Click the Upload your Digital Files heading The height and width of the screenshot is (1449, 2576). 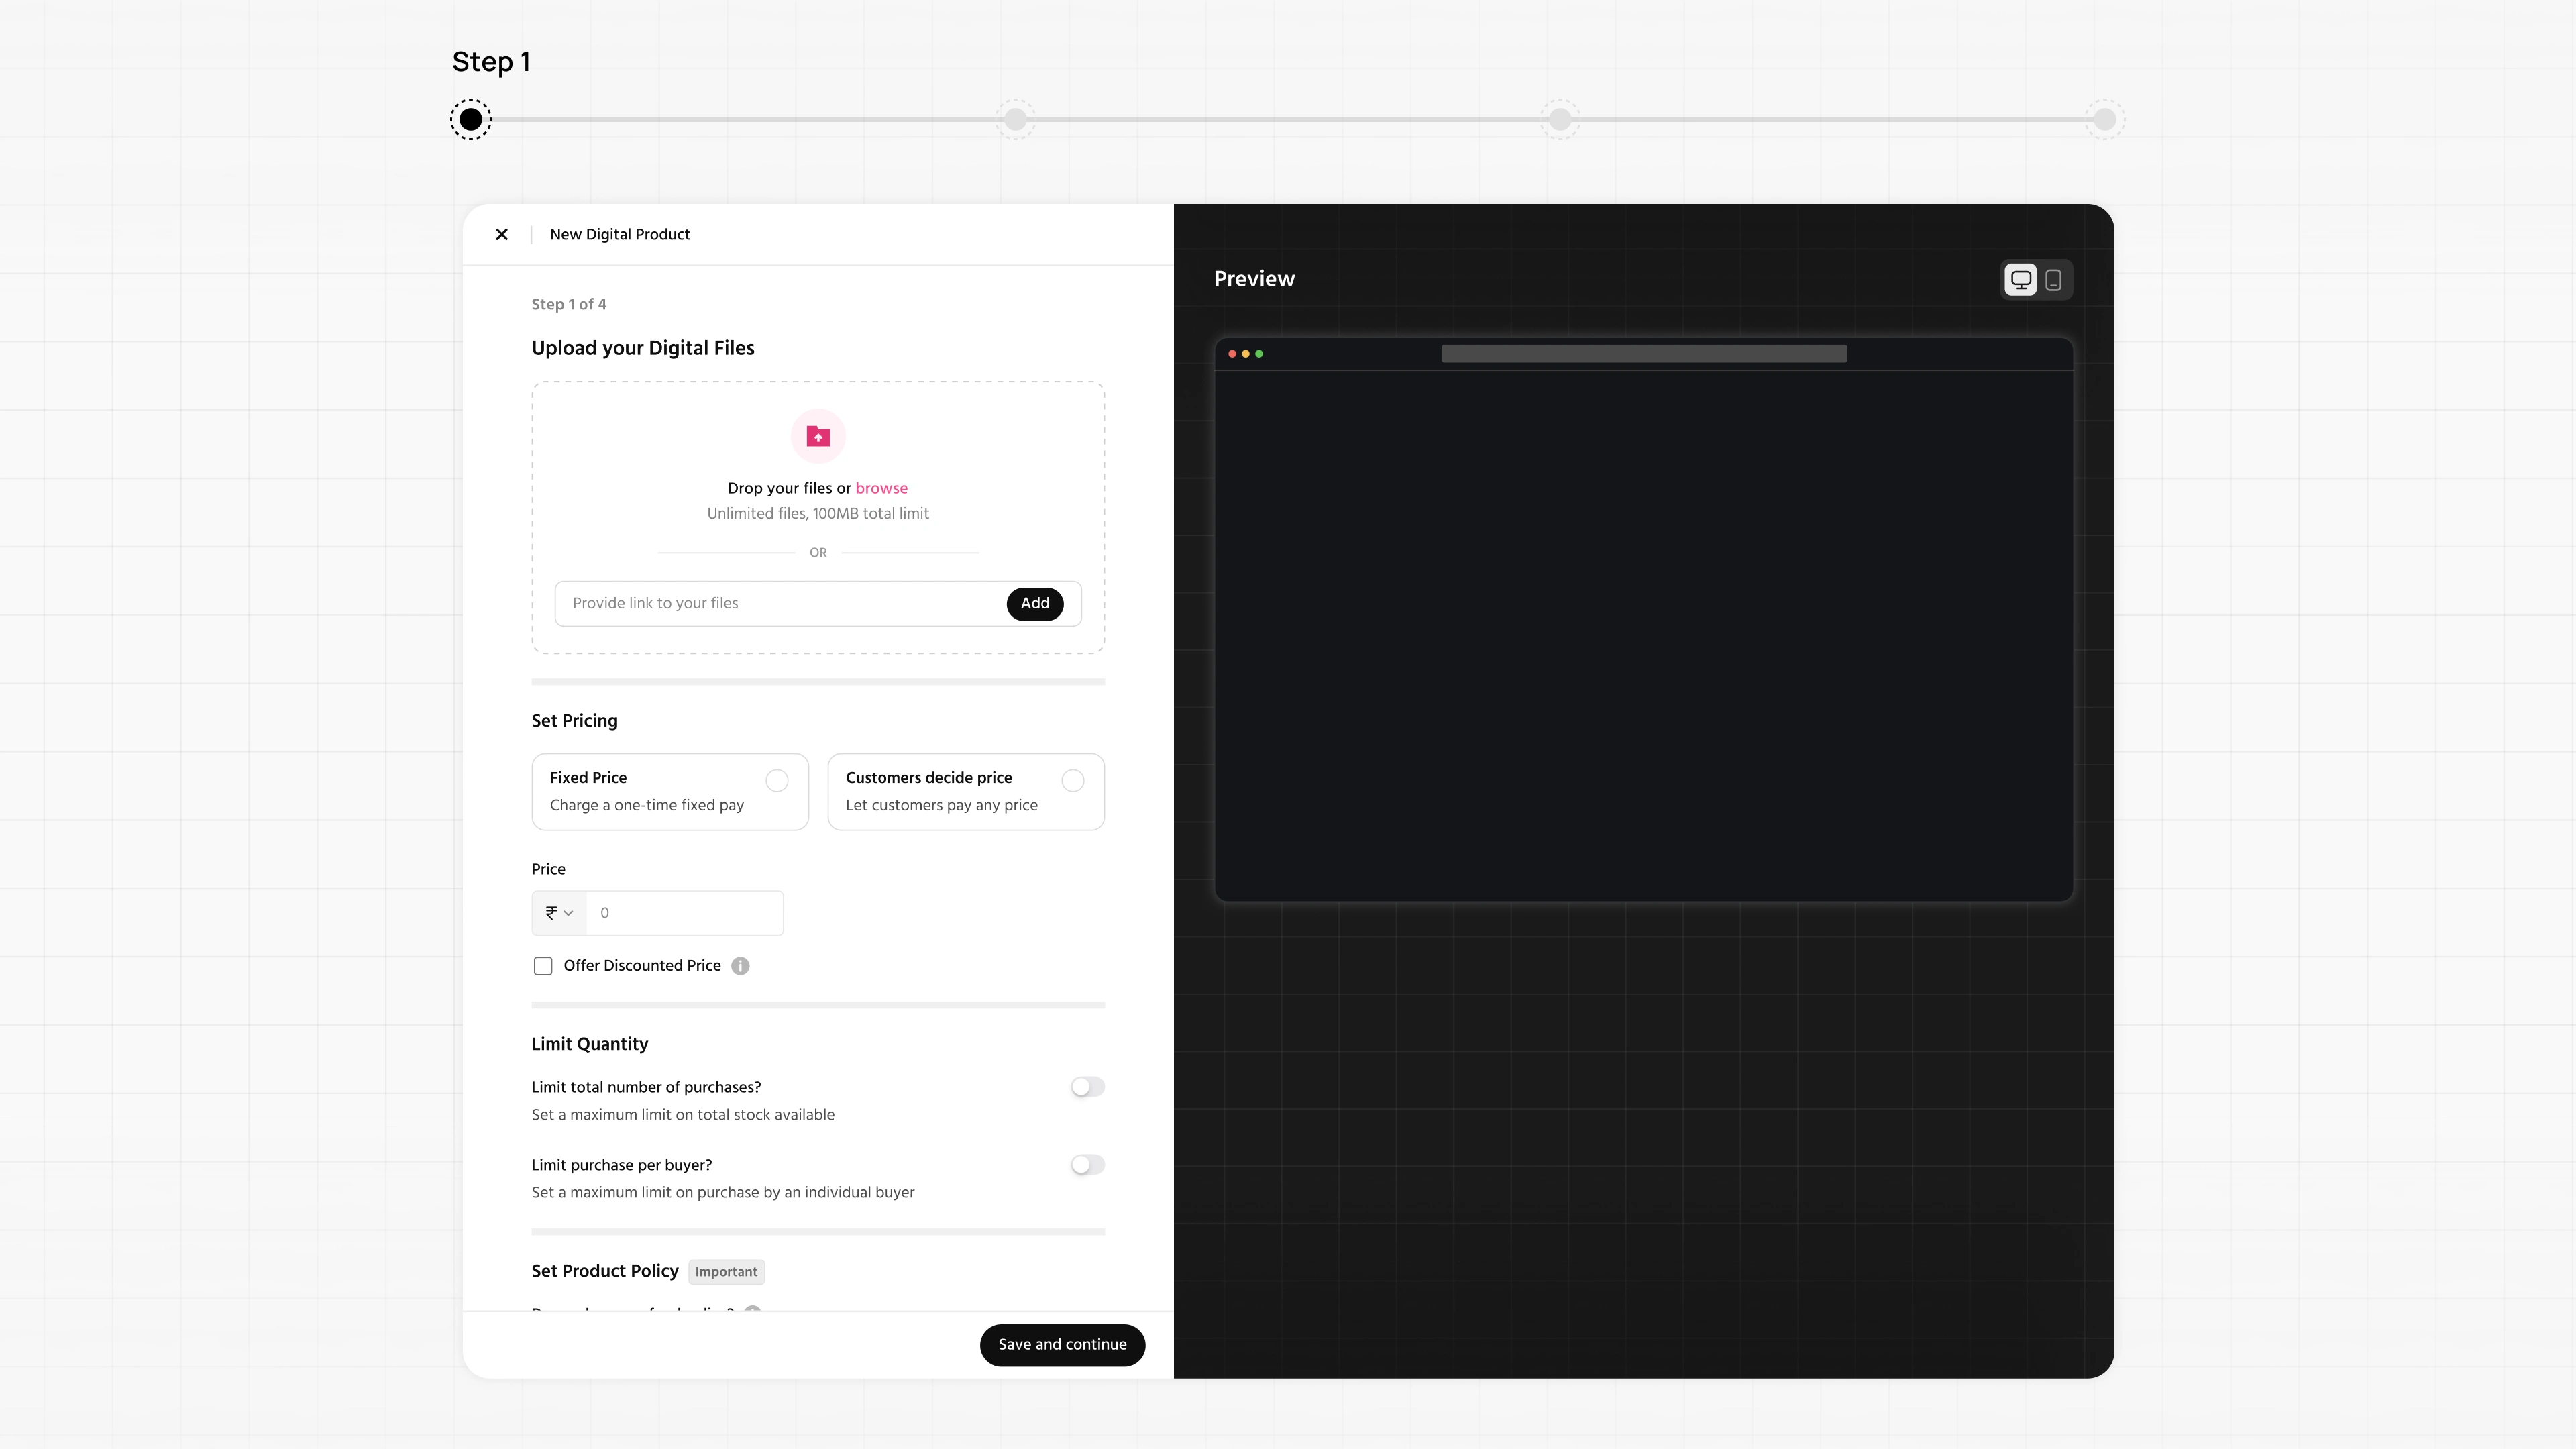643,348
